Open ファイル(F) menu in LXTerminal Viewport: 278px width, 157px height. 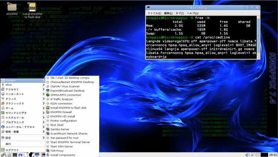click(155, 13)
